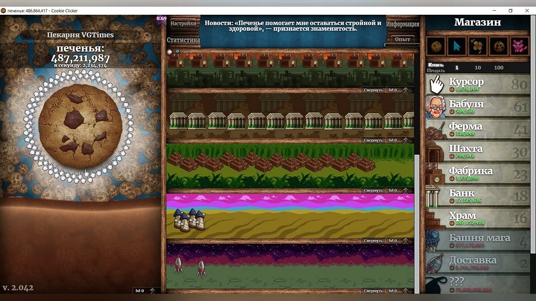The height and width of the screenshot is (301, 536).
Task: Collapse the bank row with Свернуть
Action: tap(373, 140)
